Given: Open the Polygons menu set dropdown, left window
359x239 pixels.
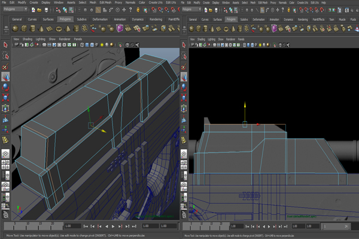Looking at the screenshot, I should 16,9.
